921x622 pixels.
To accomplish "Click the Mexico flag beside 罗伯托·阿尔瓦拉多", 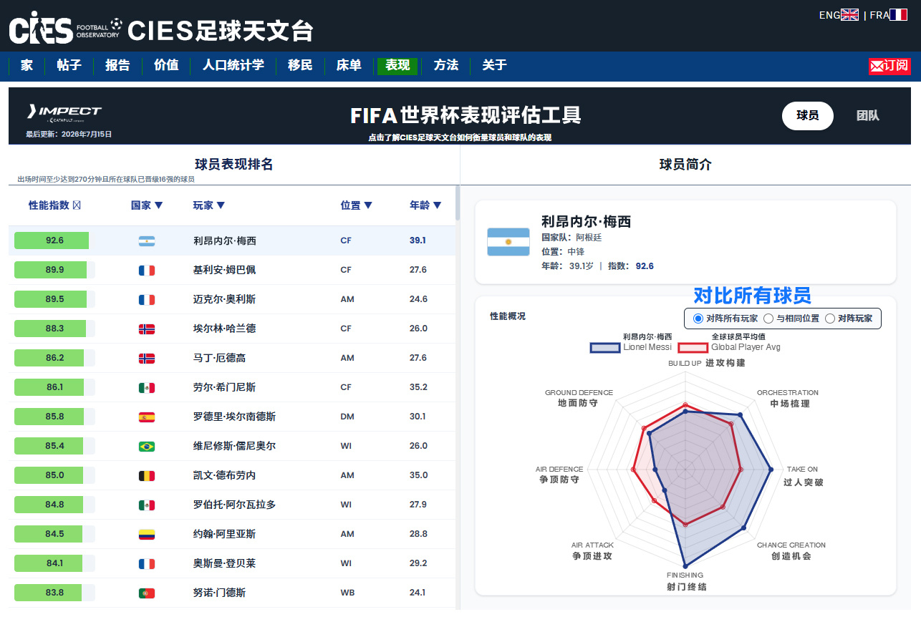I will (147, 505).
